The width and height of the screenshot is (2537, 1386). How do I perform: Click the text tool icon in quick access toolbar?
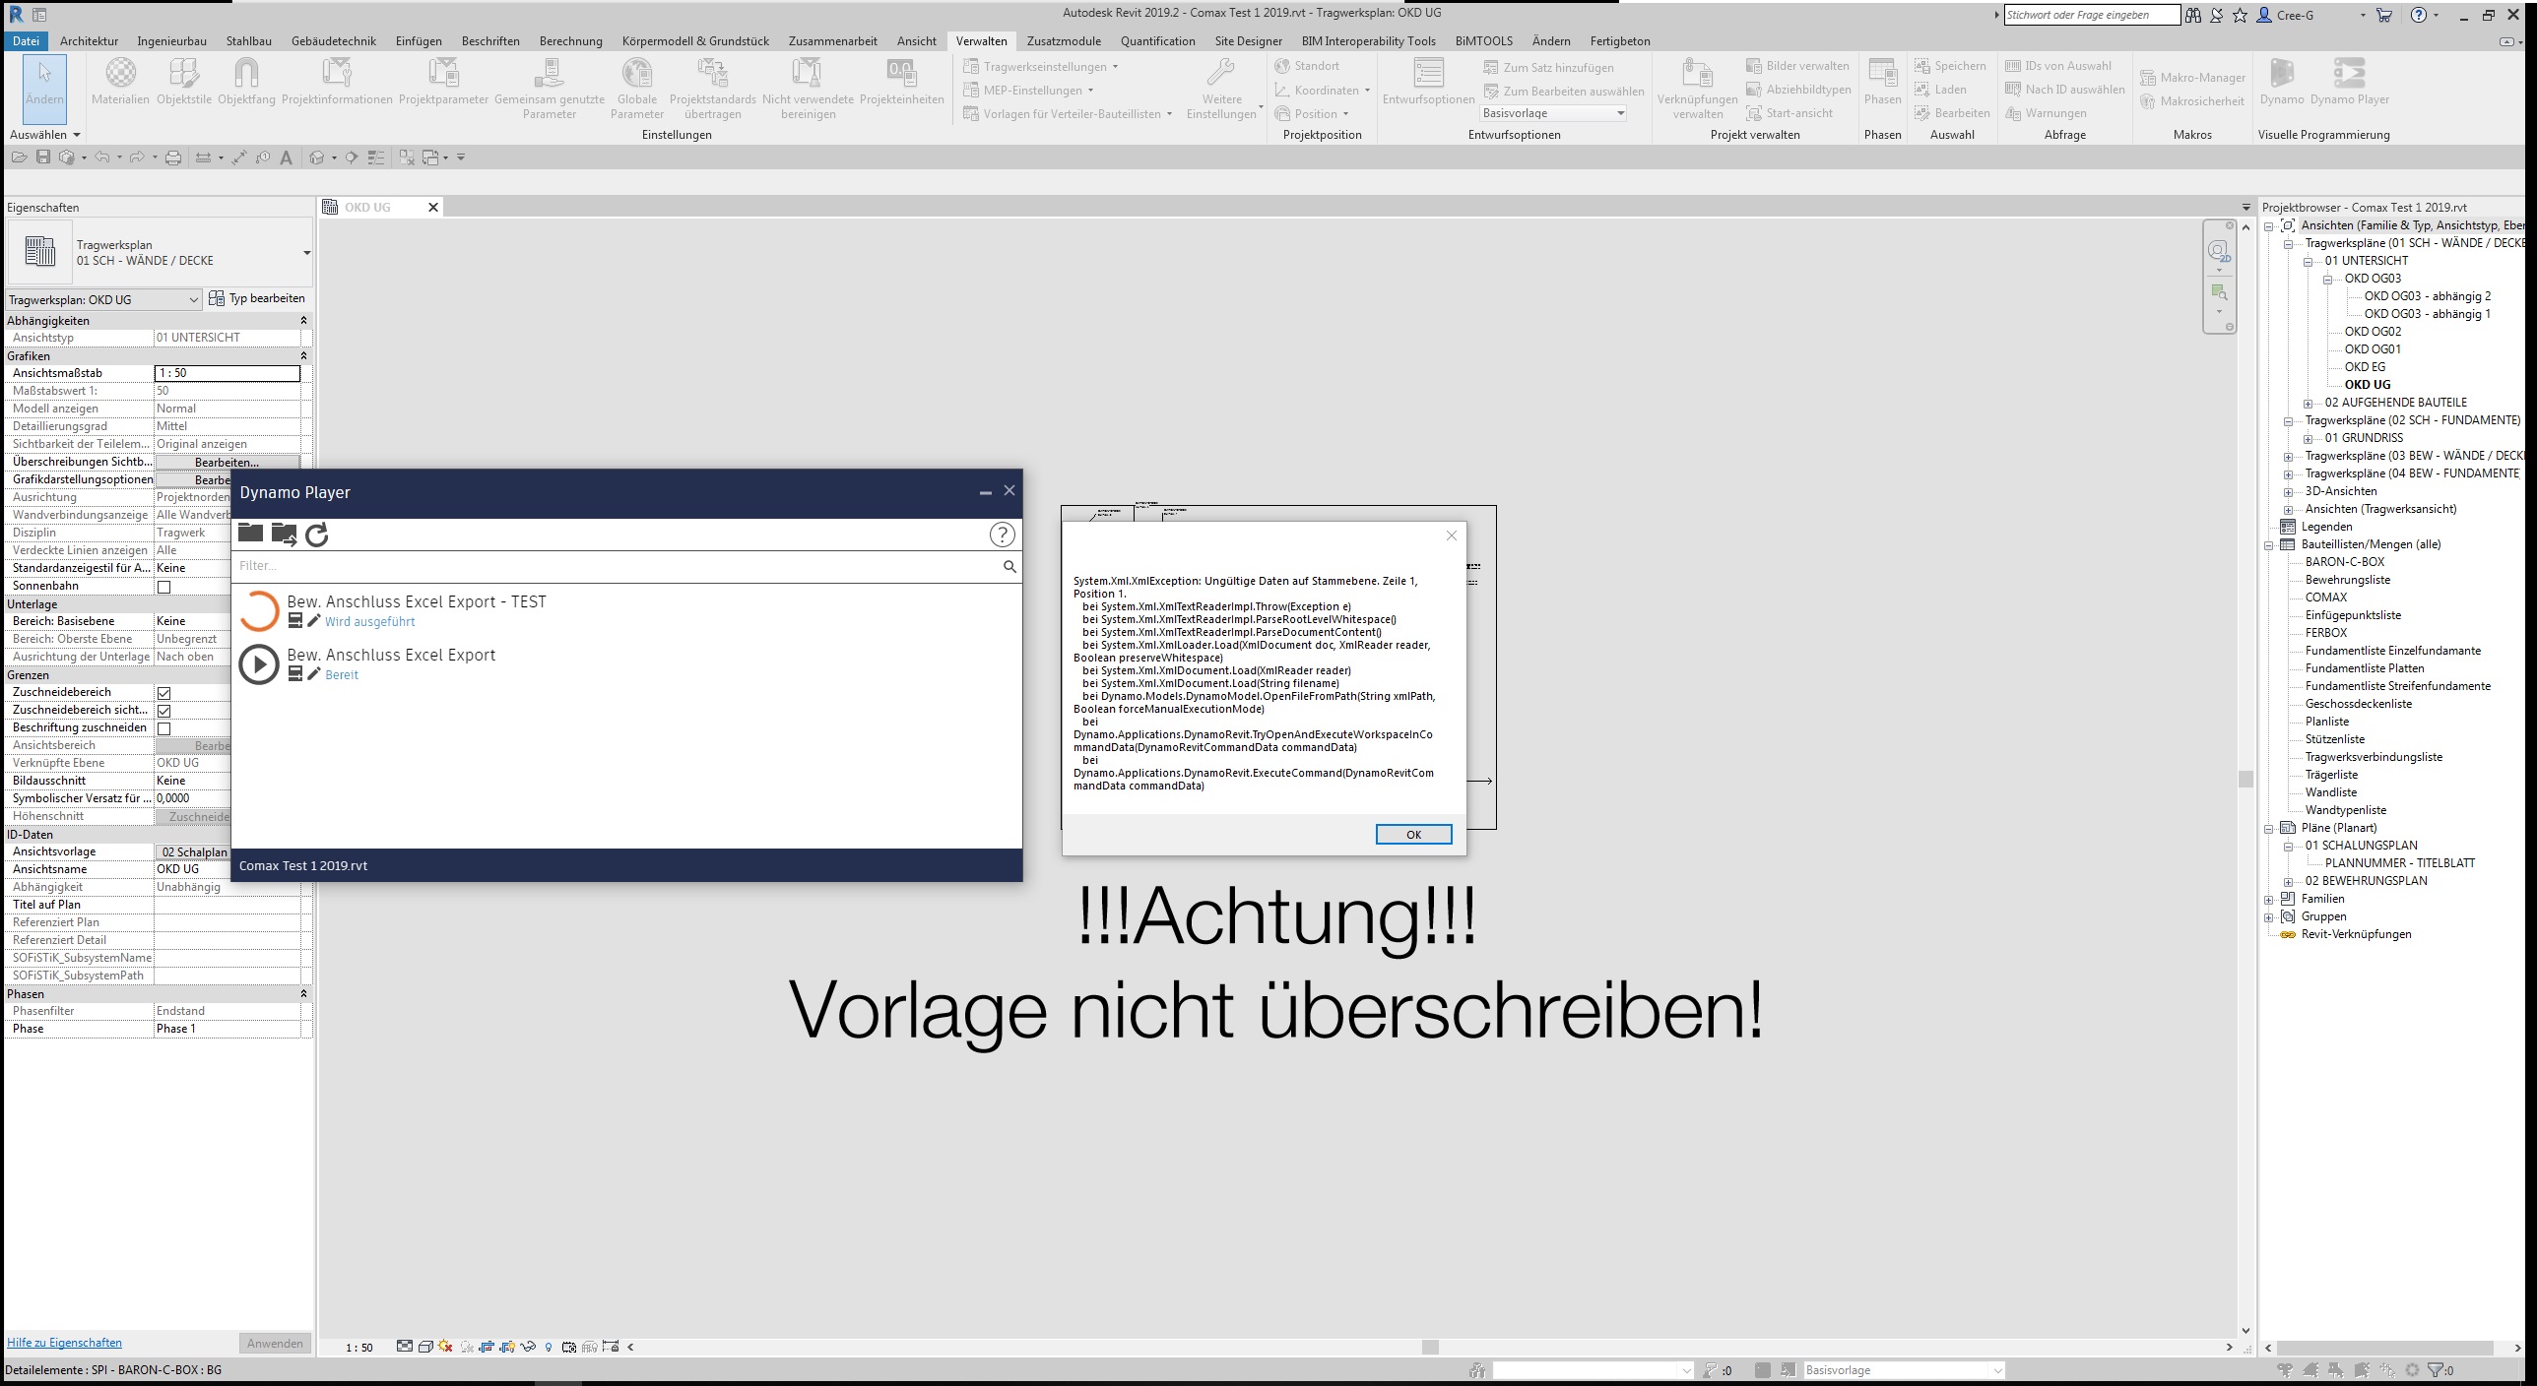[x=287, y=157]
